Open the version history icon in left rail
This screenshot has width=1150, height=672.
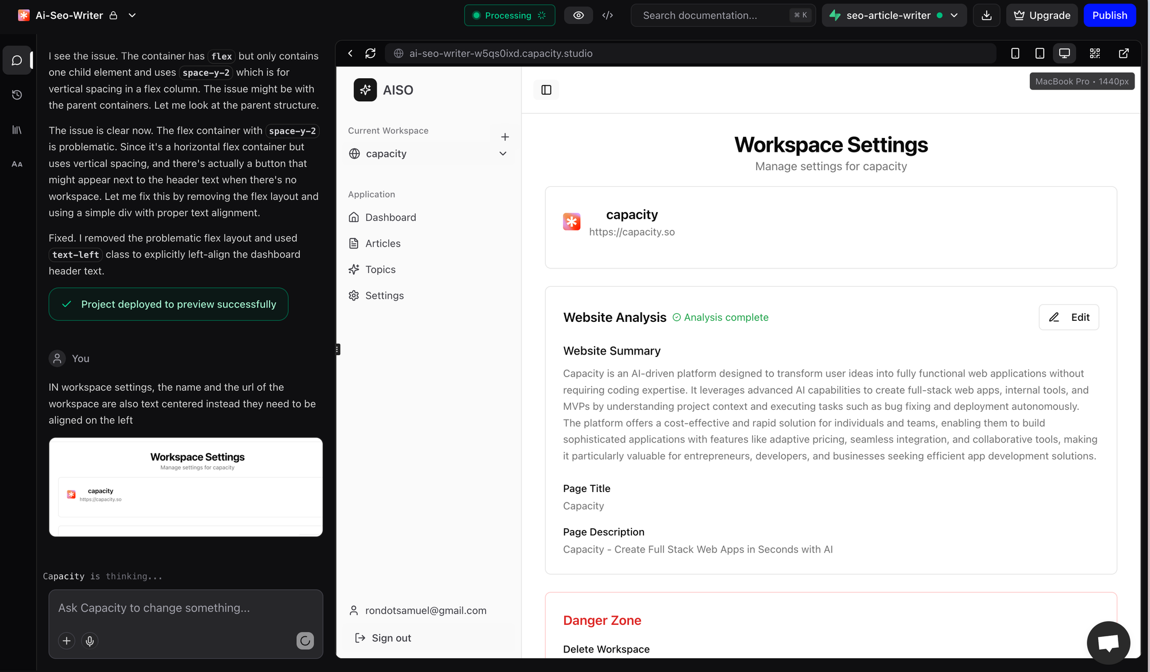17,95
